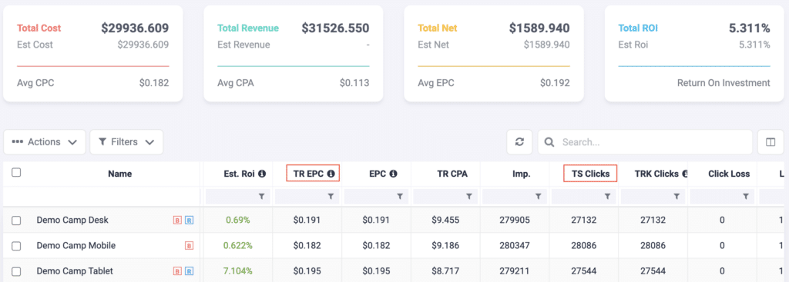Image resolution: width=789 pixels, height=282 pixels.
Task: Click the filter icon under Click Loss column
Action: coord(746,197)
